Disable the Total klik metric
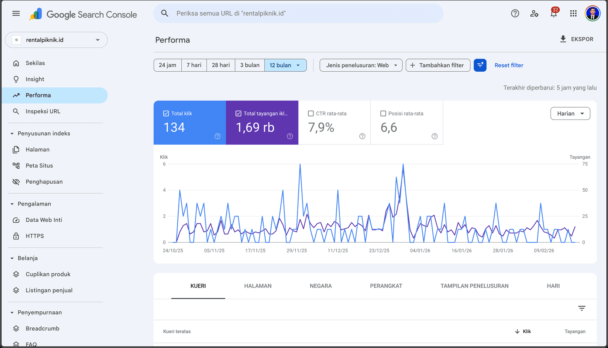Viewport: 608px width, 348px height. pyautogui.click(x=166, y=113)
